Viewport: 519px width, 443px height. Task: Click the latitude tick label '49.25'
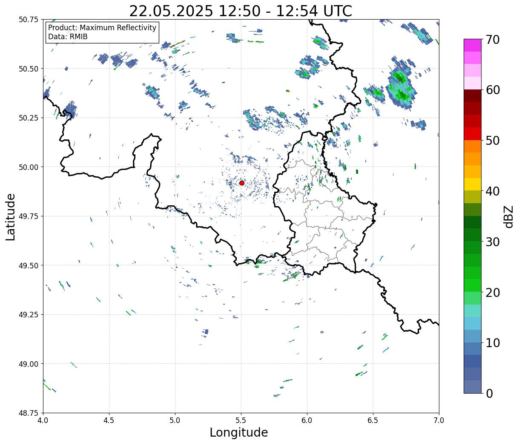coord(29,315)
